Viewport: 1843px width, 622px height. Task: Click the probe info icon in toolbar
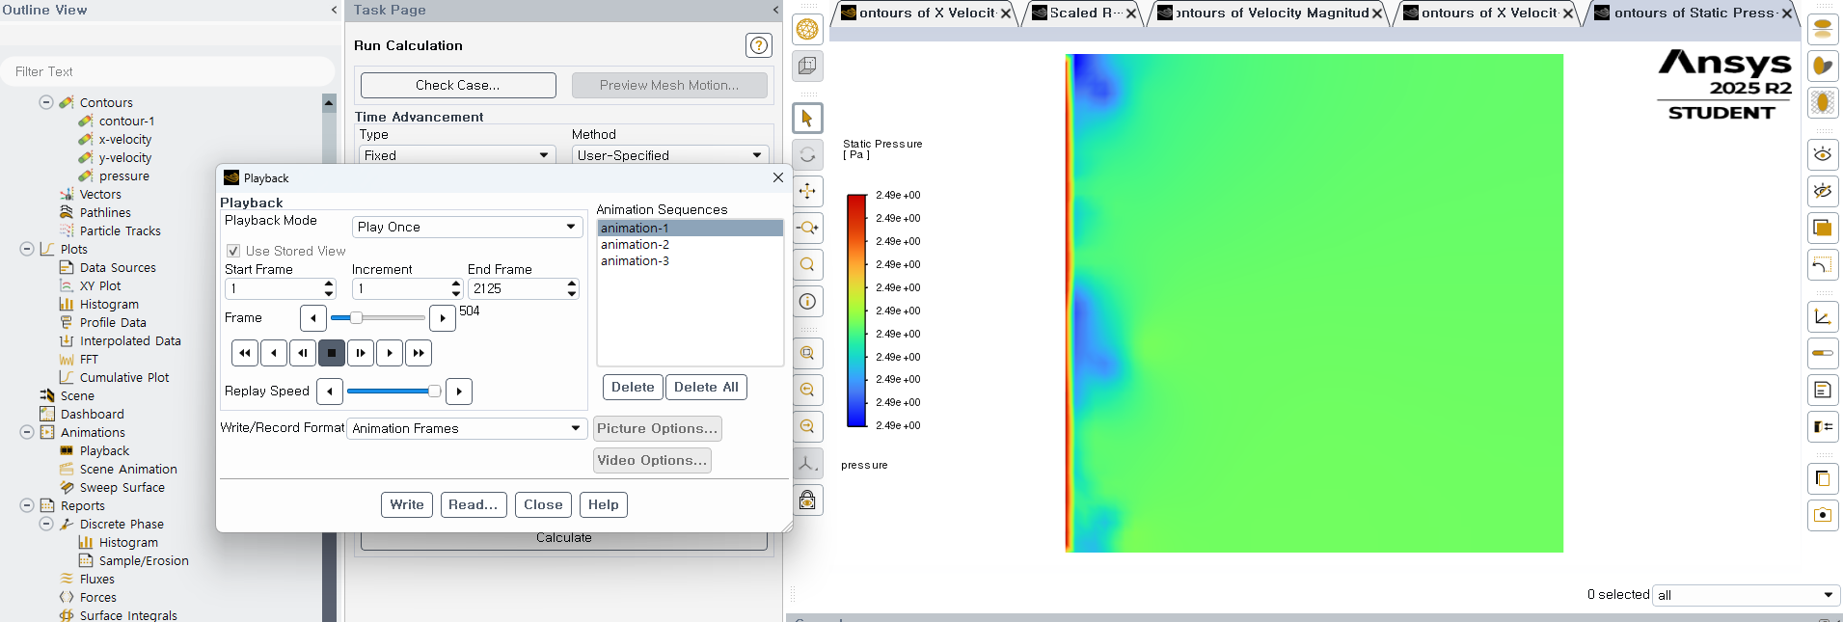click(x=807, y=302)
